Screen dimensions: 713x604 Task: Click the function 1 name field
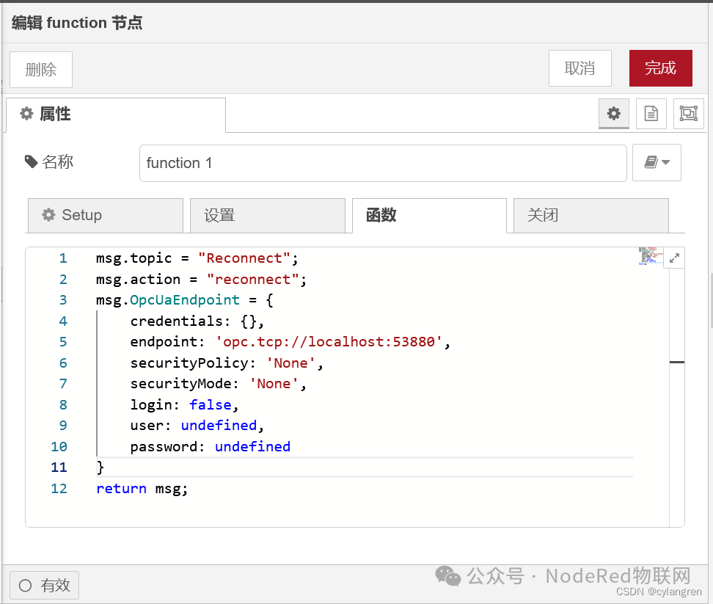click(x=383, y=163)
